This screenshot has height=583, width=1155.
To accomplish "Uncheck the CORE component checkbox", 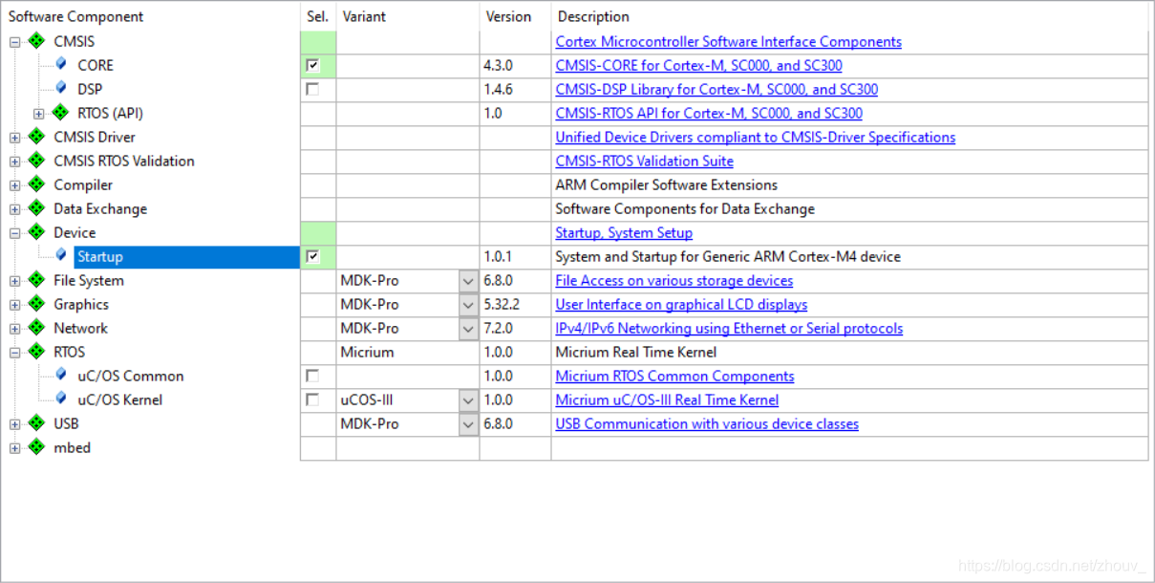I will pos(312,65).
